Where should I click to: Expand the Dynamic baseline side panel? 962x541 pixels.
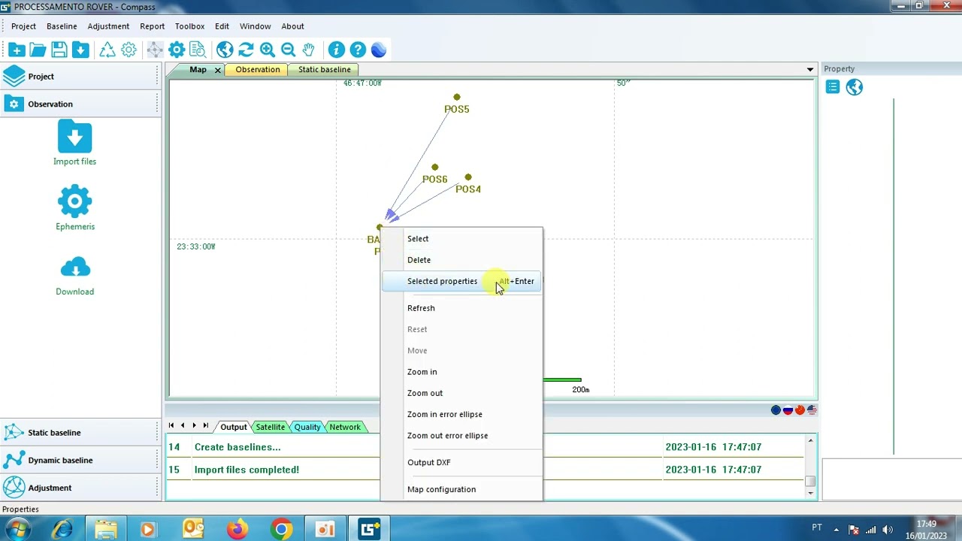pos(79,460)
